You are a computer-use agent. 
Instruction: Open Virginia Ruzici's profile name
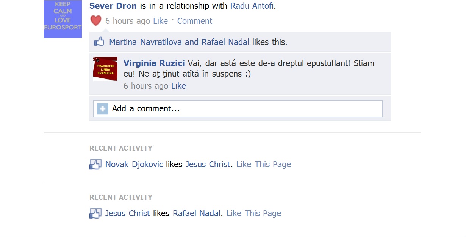point(154,63)
